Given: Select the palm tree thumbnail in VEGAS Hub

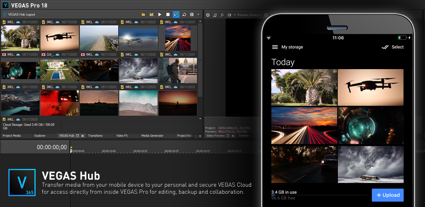Looking at the screenshot, I should coord(20,38).
